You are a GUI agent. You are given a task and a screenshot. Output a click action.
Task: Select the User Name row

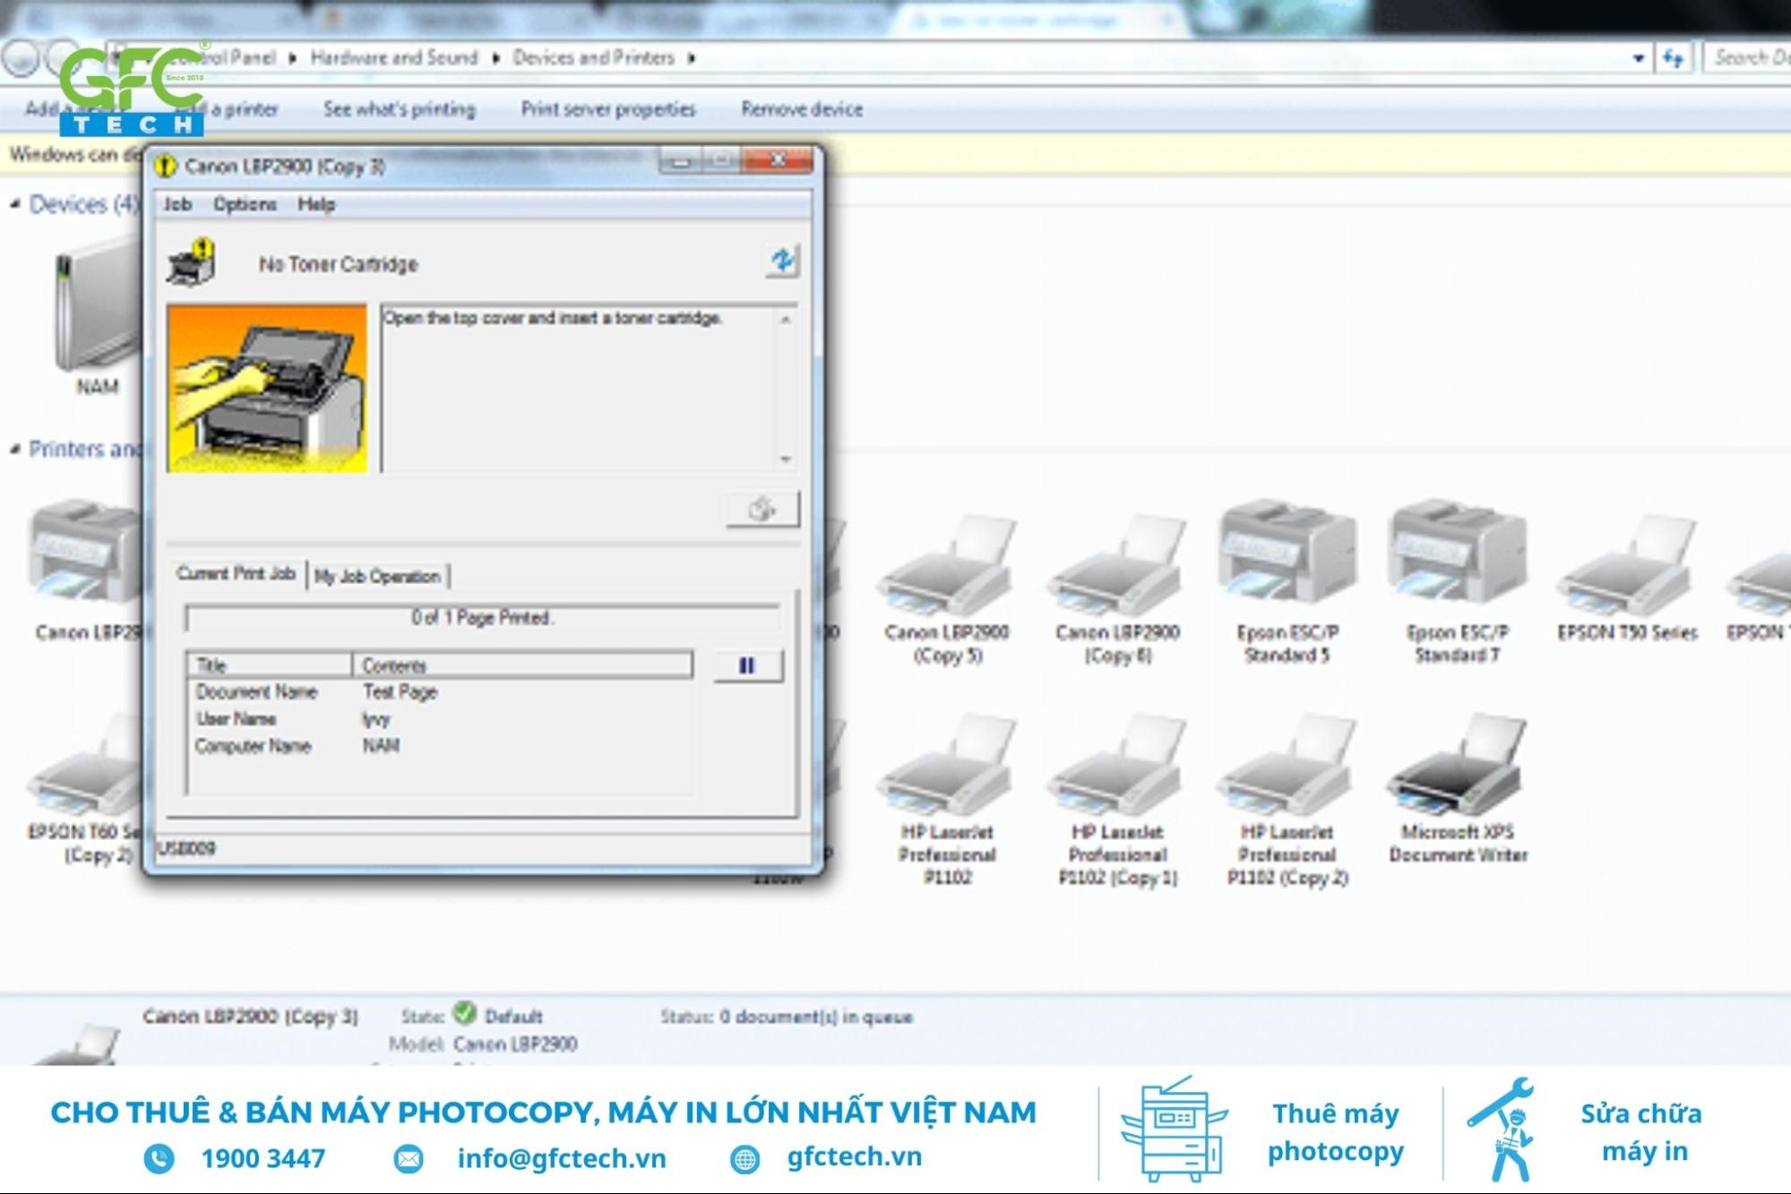(x=439, y=718)
